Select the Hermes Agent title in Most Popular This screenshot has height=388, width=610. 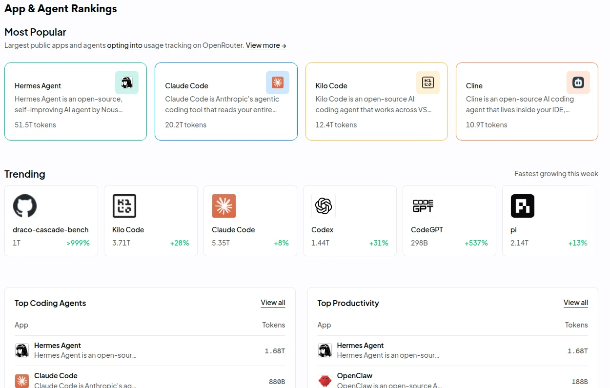(x=38, y=86)
